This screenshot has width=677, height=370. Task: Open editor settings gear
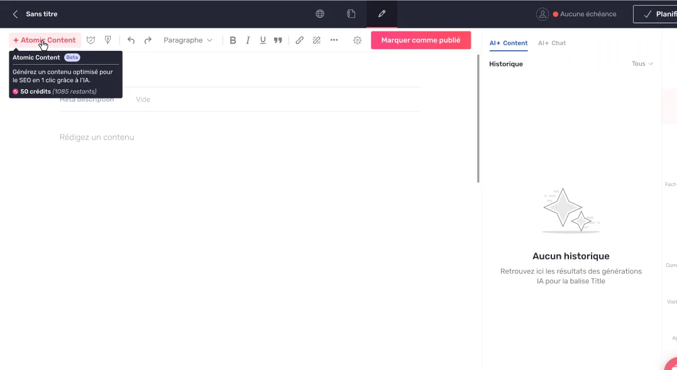[x=357, y=40]
